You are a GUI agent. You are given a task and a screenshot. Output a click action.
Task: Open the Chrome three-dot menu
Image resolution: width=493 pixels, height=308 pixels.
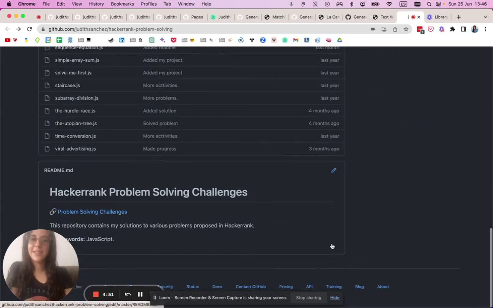point(485,29)
